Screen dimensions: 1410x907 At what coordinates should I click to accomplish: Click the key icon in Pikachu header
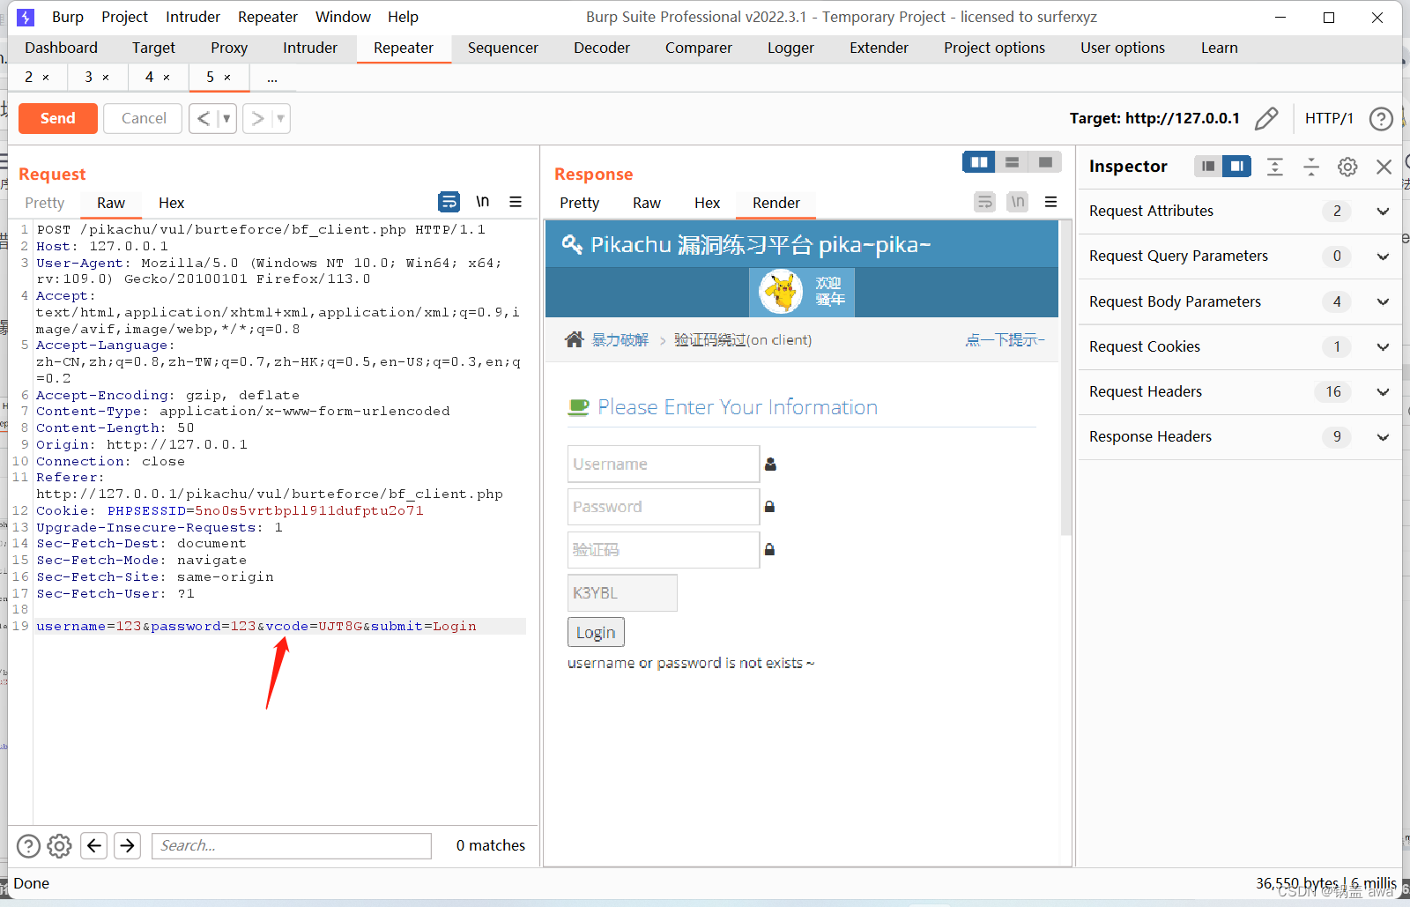tap(572, 244)
